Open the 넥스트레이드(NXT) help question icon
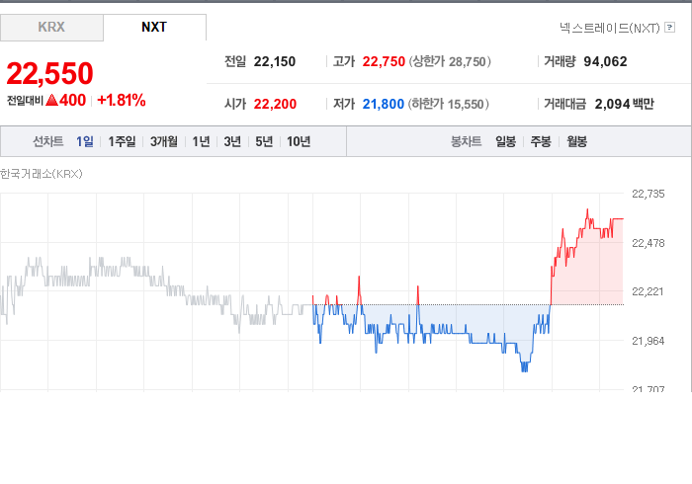This screenshot has height=484, width=692. pyautogui.click(x=669, y=28)
